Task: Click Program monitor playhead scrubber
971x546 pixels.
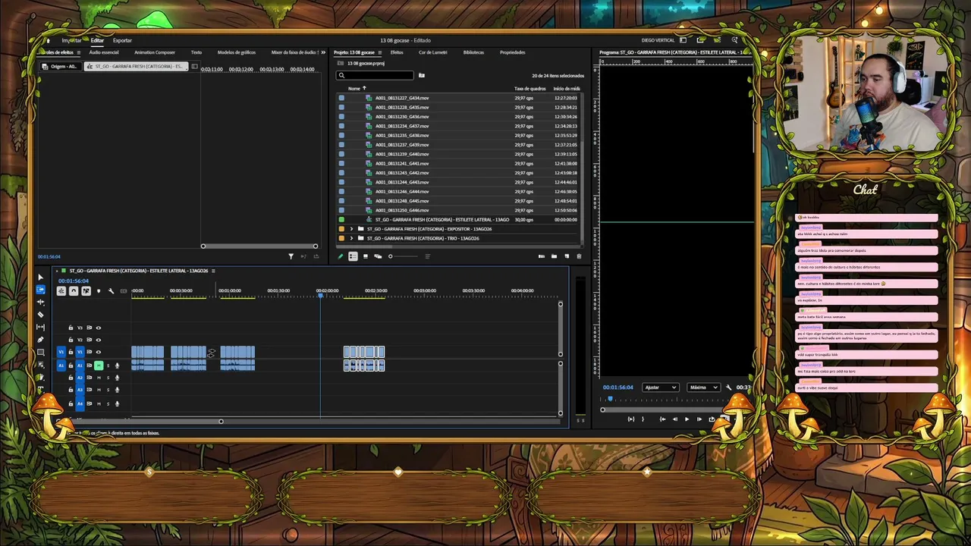Action: coord(610,399)
